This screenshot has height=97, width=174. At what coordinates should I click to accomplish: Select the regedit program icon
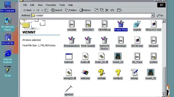click(x=137, y=24)
